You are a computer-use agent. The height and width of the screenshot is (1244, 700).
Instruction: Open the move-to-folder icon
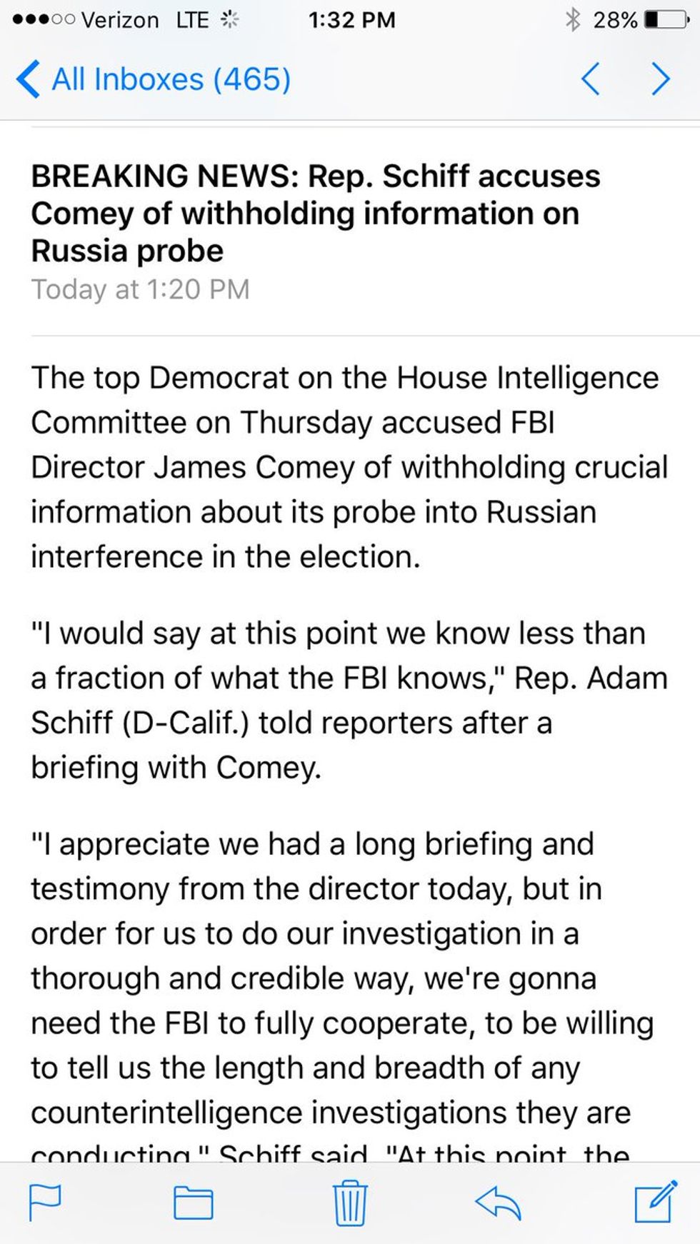(x=194, y=1203)
